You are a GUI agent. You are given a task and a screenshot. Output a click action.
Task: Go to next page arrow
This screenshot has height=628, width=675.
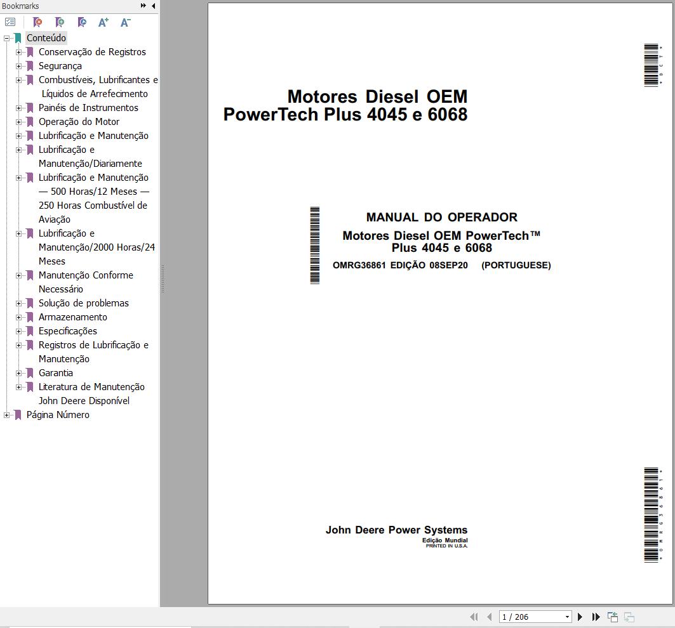580,617
